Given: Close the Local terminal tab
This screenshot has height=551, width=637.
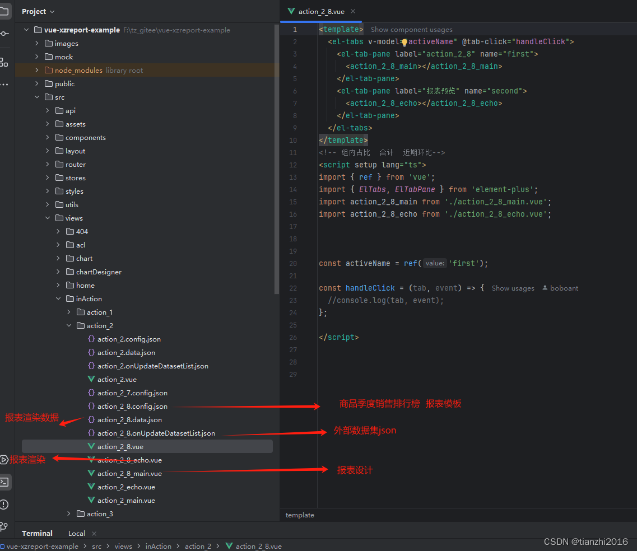Looking at the screenshot, I should point(94,534).
